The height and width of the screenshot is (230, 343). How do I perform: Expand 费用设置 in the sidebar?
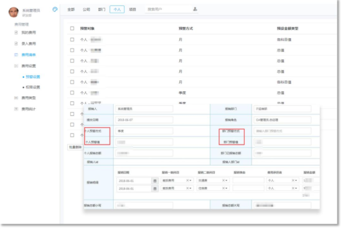point(28,66)
